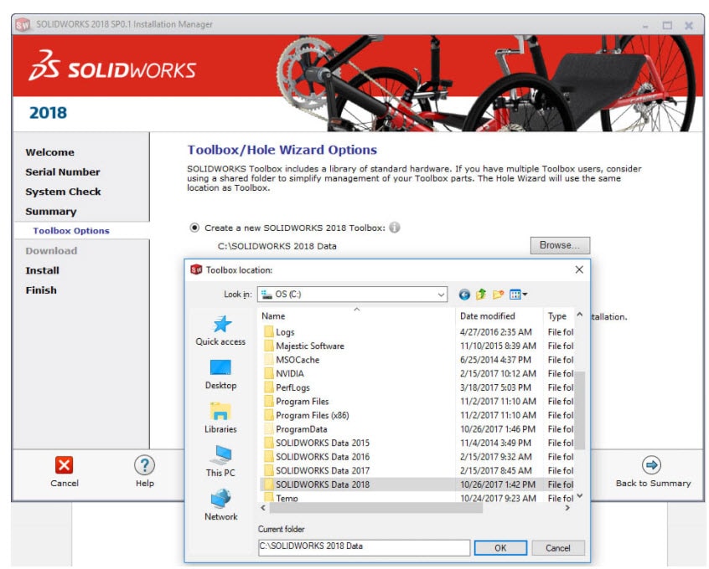The width and height of the screenshot is (709, 569).
Task: Open Welcome step in sidebar
Action: 49,152
